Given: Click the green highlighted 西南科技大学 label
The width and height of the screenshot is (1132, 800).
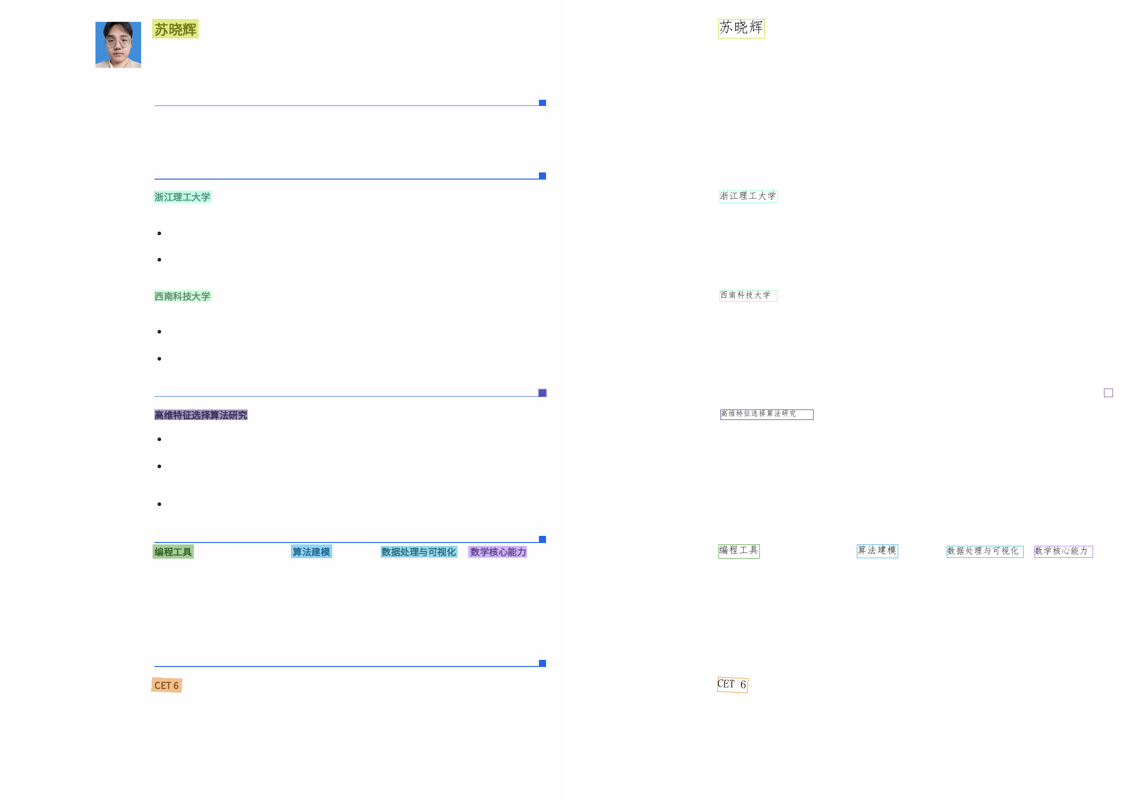Looking at the screenshot, I should pos(182,296).
